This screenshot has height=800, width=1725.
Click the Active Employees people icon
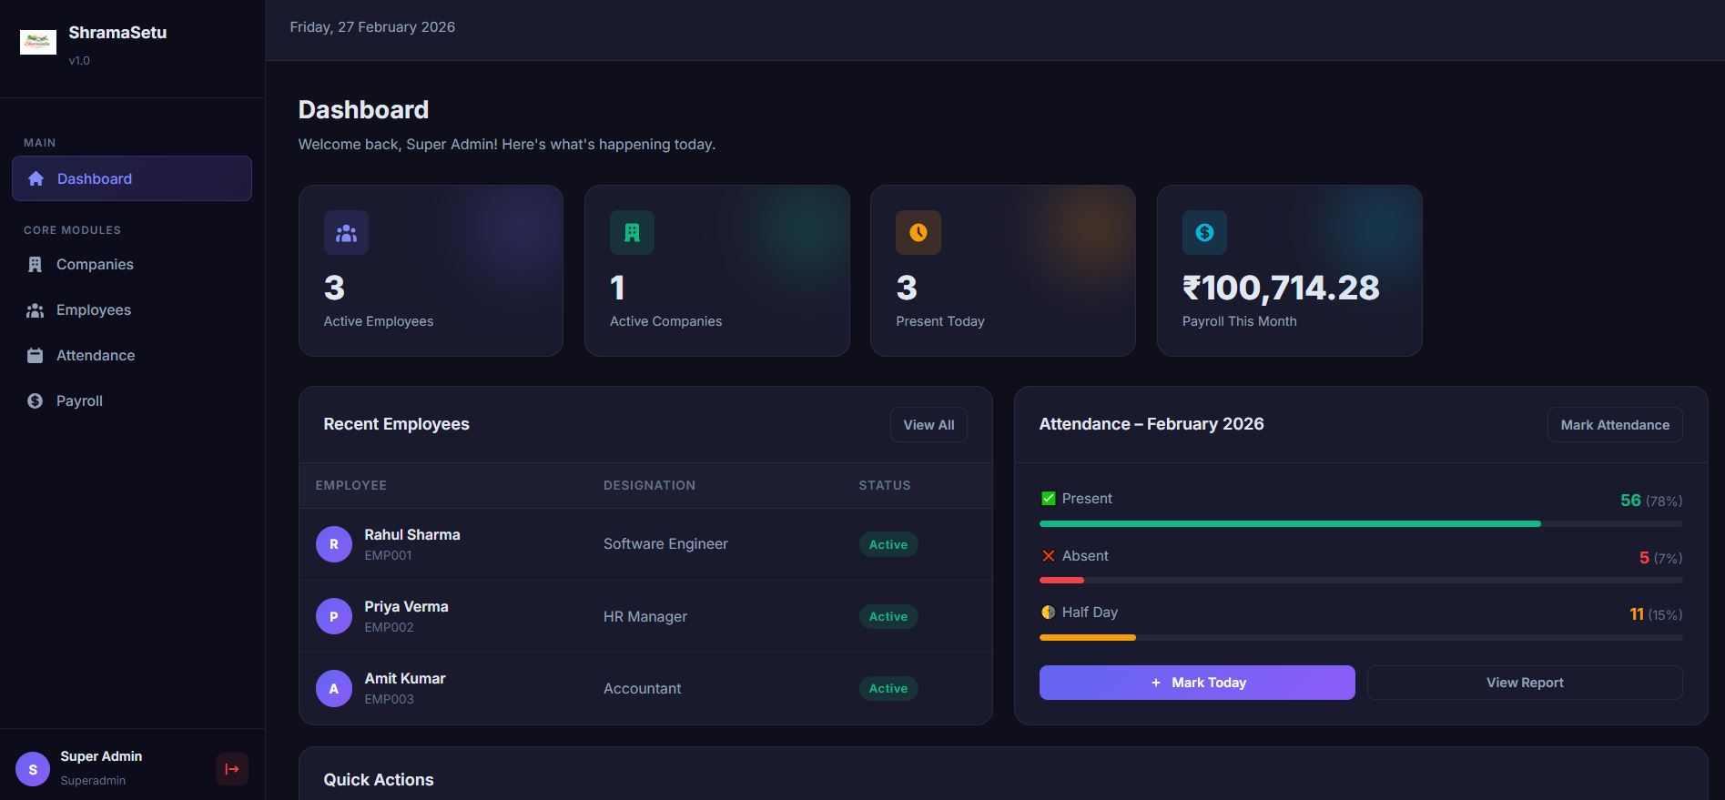(346, 233)
